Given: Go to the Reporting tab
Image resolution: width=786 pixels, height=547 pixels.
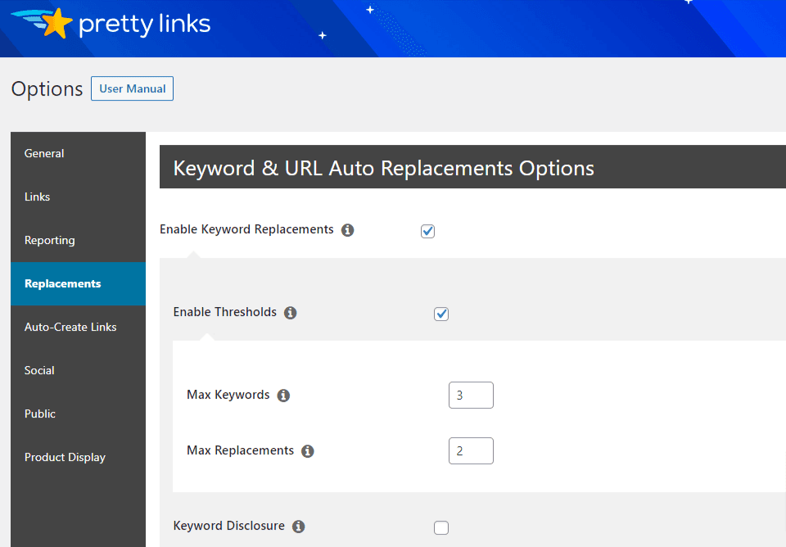Looking at the screenshot, I should tap(50, 240).
